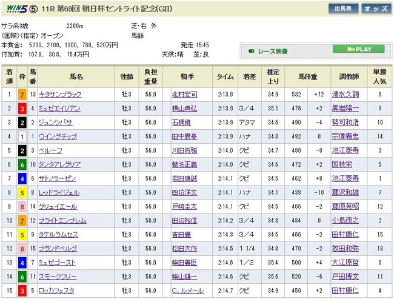The image size is (394, 299).
Task: Click the 単勝人気 column header
Action: [x=378, y=76]
